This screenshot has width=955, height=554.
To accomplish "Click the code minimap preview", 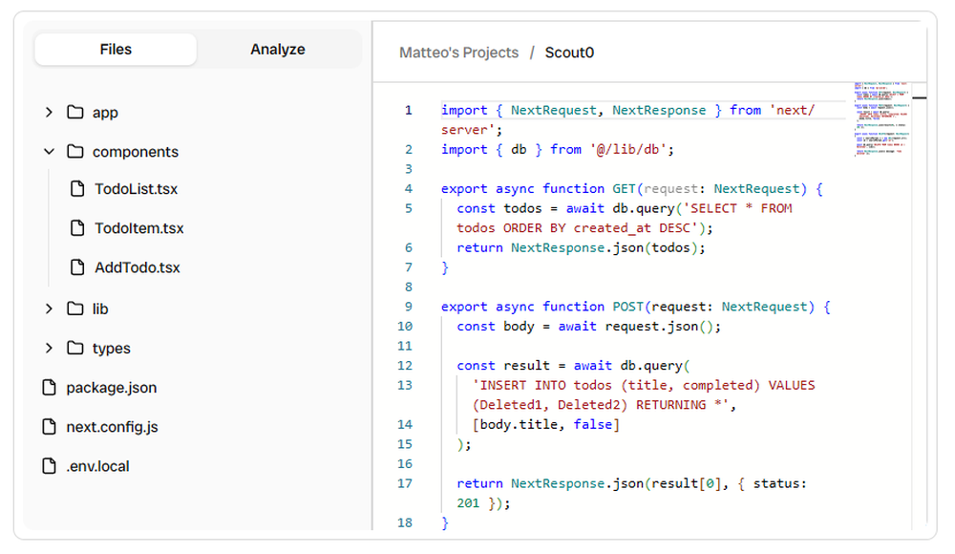I will point(881,115).
